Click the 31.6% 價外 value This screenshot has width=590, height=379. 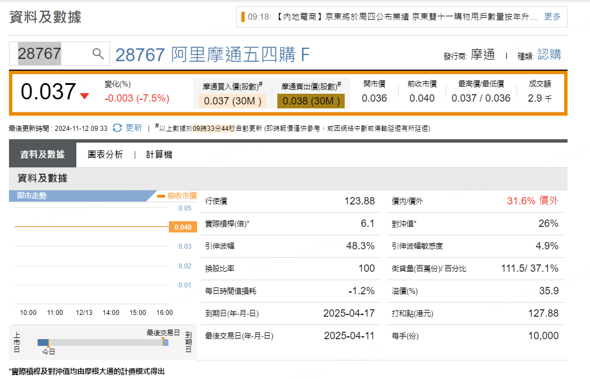tap(532, 201)
